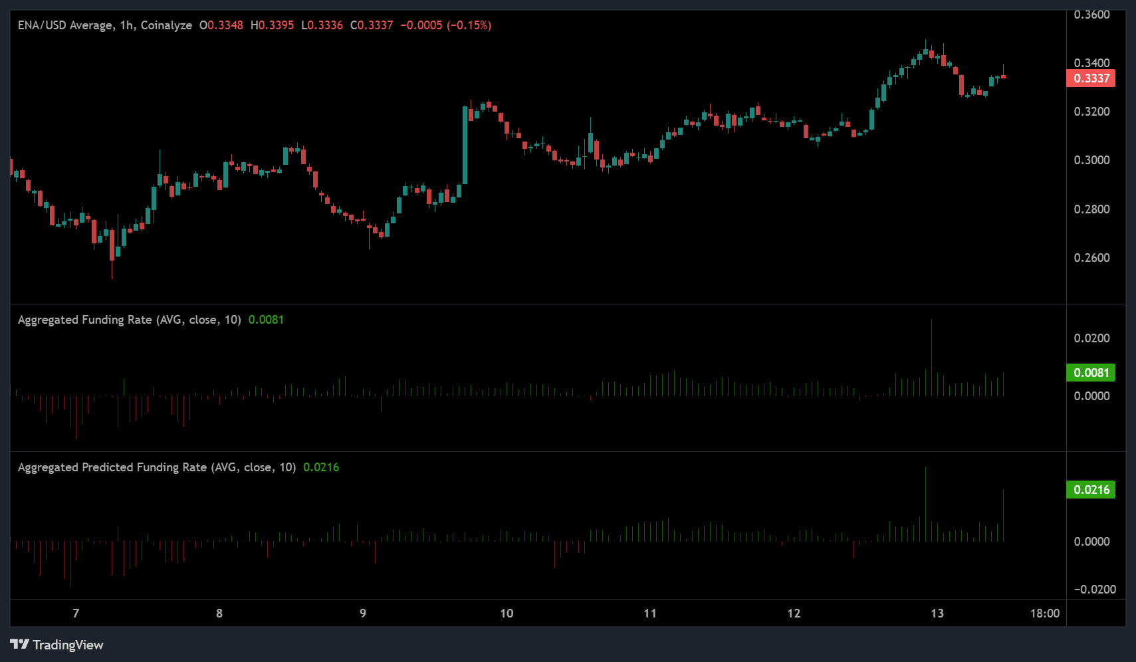Click the red 0.3337 current price tag
The height and width of the screenshot is (662, 1136).
pyautogui.click(x=1091, y=78)
